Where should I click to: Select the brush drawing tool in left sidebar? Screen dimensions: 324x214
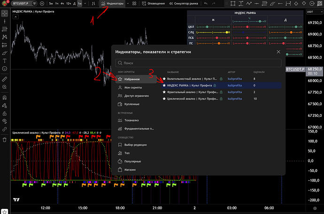(5, 53)
